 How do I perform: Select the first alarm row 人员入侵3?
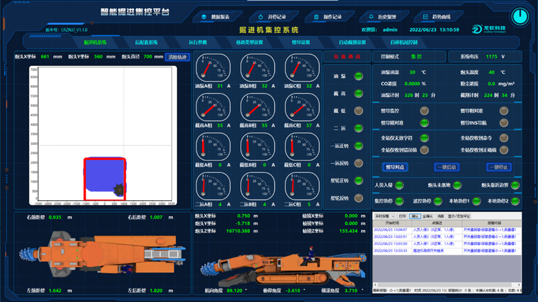tap(435, 229)
